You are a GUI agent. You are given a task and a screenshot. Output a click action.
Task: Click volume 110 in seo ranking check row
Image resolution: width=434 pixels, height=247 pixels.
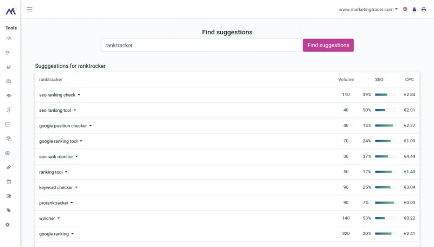tap(346, 94)
